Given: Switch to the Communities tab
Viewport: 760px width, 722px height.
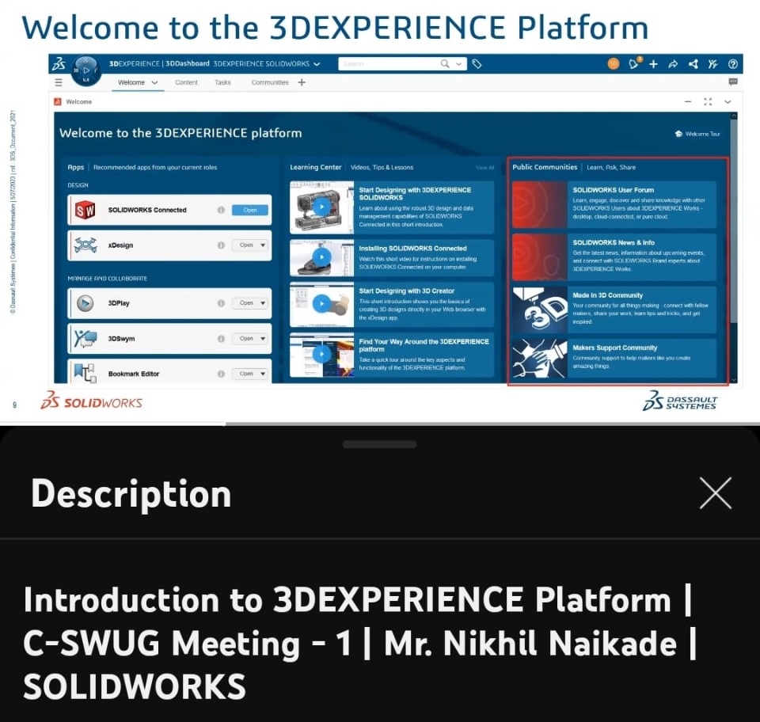Looking at the screenshot, I should coord(269,82).
